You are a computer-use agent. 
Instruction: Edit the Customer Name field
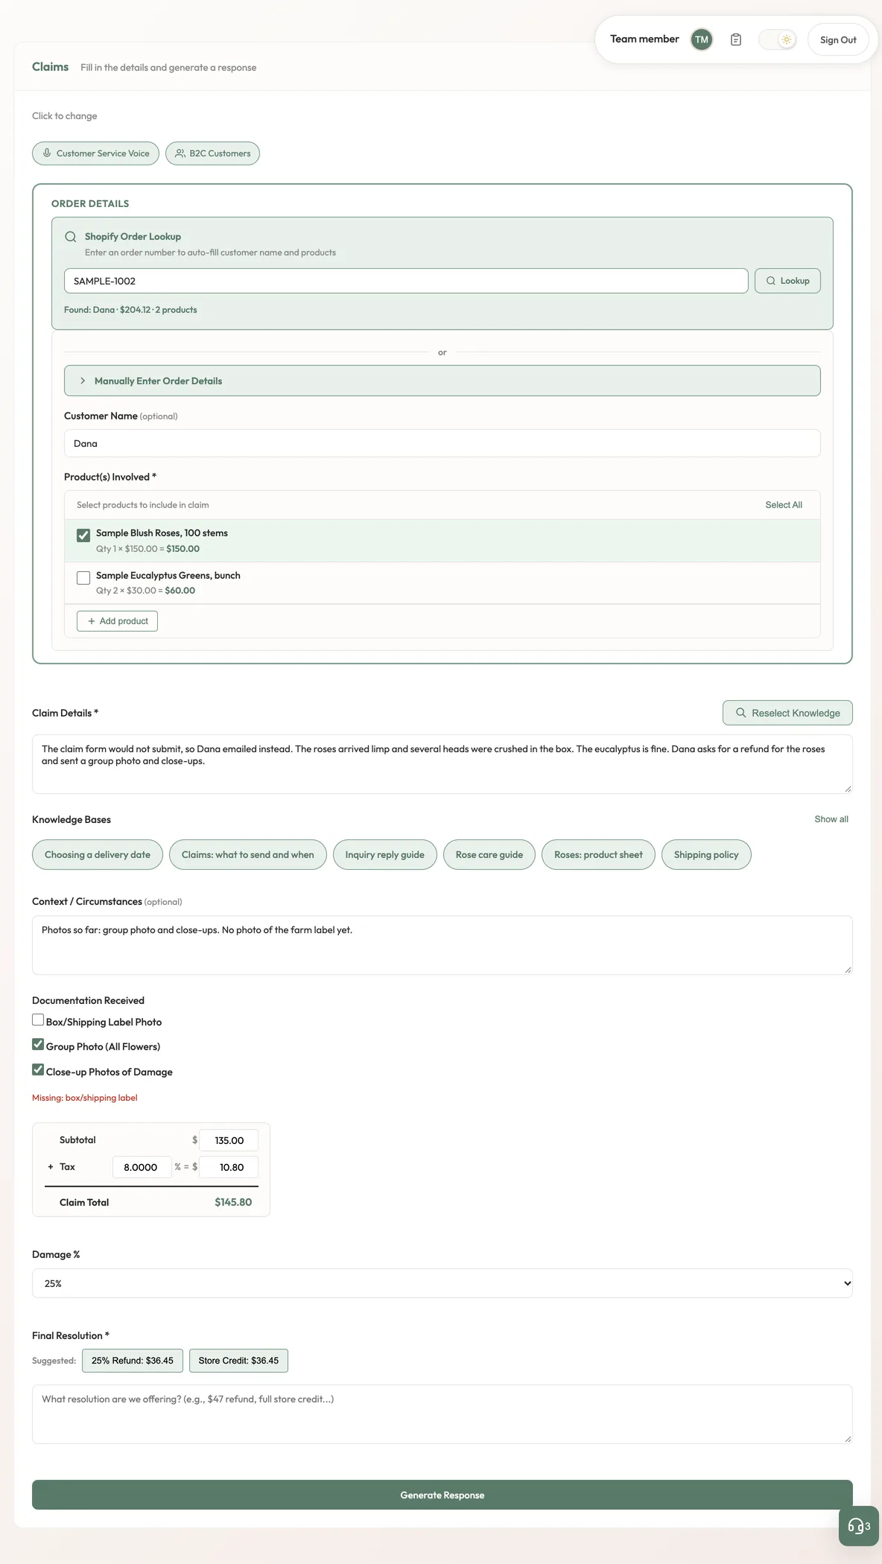click(442, 443)
